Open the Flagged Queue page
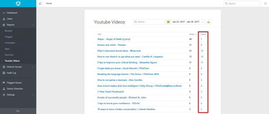The image size is (269, 114). (x=14, y=83)
